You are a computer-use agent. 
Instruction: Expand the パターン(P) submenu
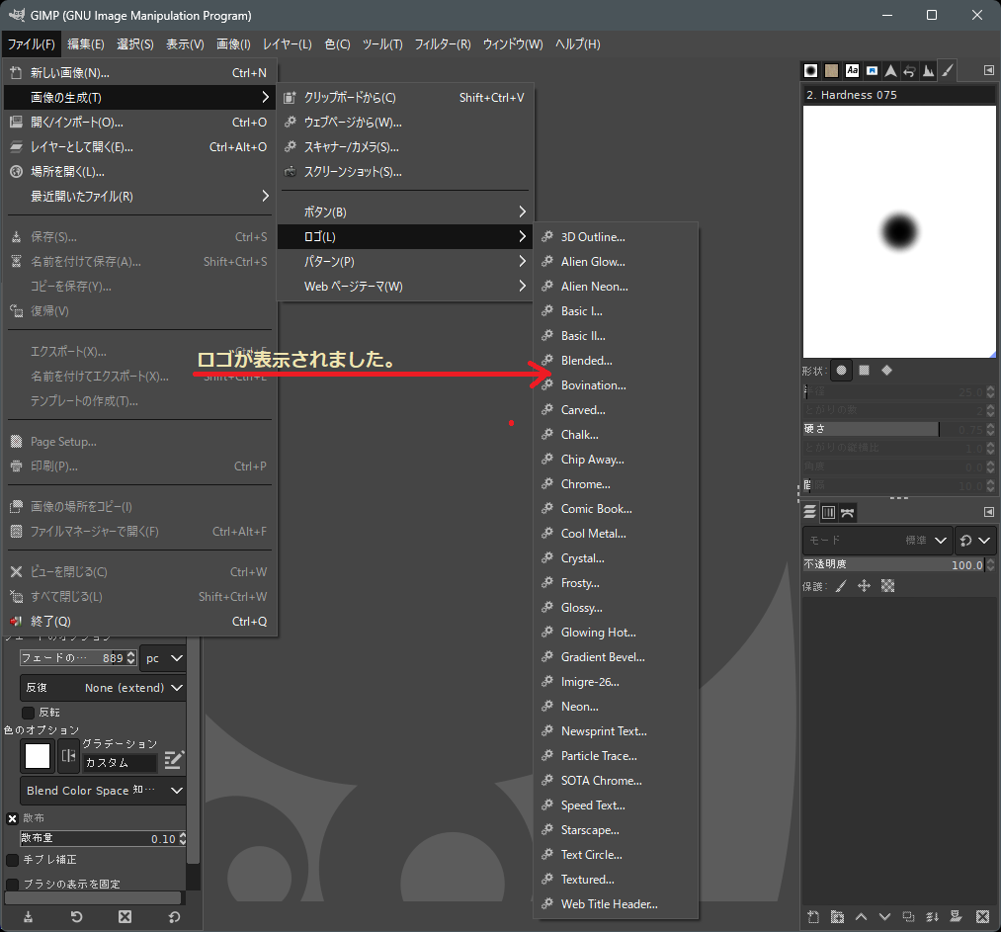405,262
